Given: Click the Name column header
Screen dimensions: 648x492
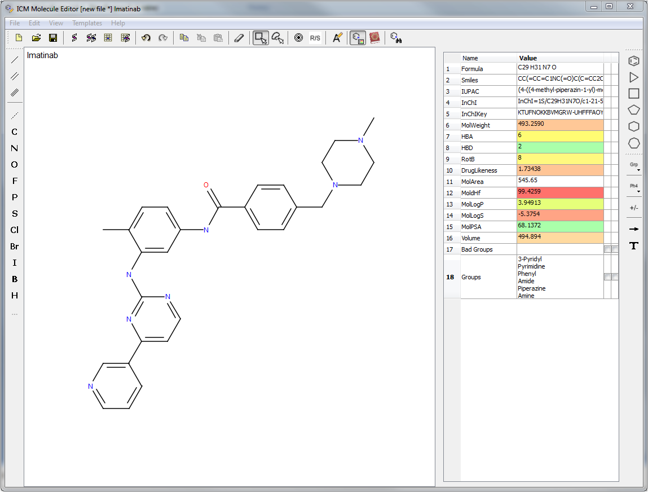Looking at the screenshot, I should (488, 58).
